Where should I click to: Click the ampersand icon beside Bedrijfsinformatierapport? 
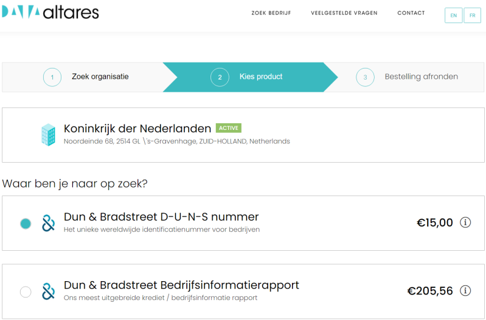(48, 291)
